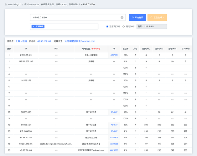Click the PTR column header
The width and height of the screenshot is (197, 156).
point(56,49)
